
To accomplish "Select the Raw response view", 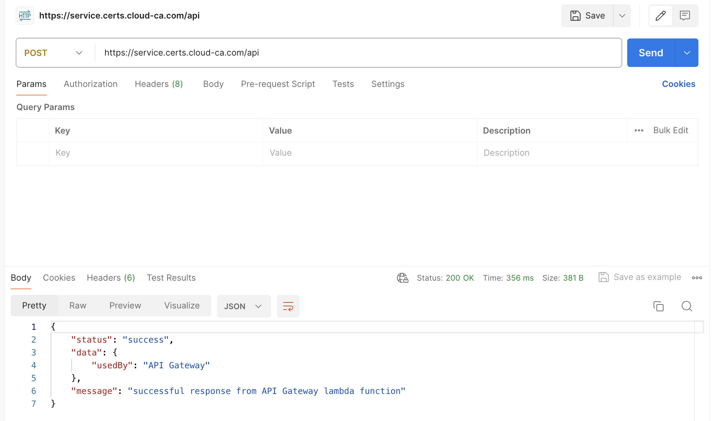I will [78, 306].
